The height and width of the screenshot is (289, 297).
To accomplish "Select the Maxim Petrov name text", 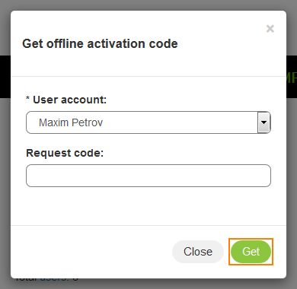I will (71, 122).
